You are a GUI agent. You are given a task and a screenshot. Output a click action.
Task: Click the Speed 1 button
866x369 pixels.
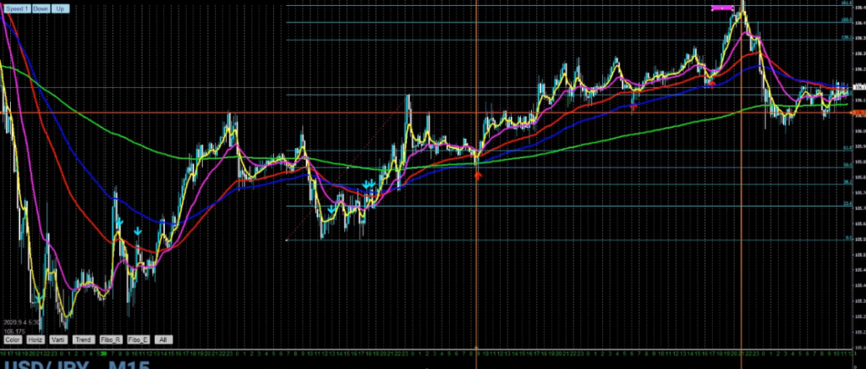click(17, 8)
